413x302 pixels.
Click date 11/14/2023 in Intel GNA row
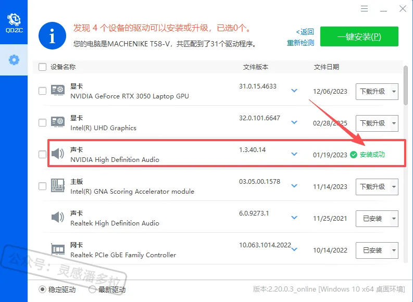(x=330, y=187)
